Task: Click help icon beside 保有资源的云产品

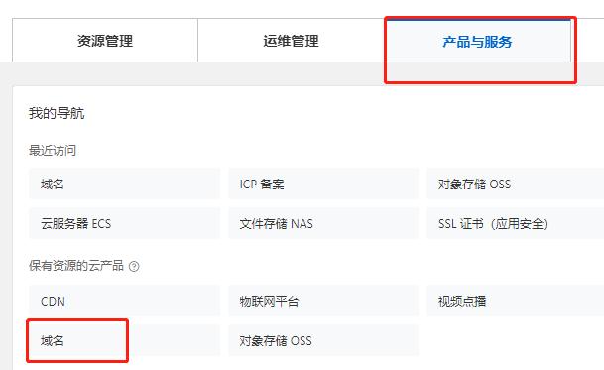Action: pyautogui.click(x=134, y=266)
